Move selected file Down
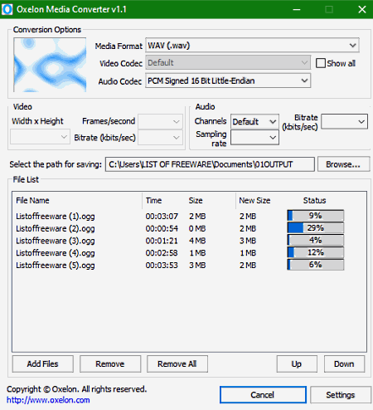Image resolution: width=373 pixels, height=410 pixels. (x=344, y=364)
